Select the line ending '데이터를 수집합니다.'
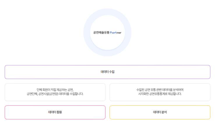Image resolution: width=215 pixels, height=124 pixels. (55, 94)
